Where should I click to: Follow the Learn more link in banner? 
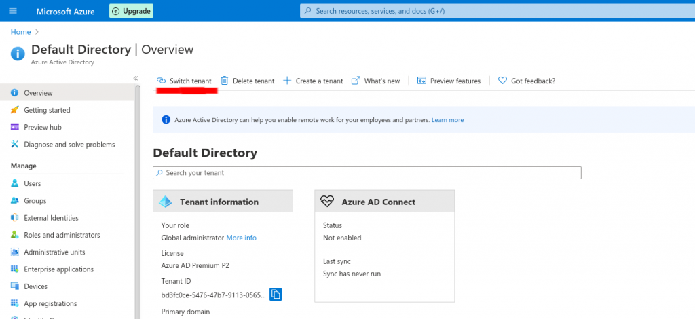[x=448, y=120]
